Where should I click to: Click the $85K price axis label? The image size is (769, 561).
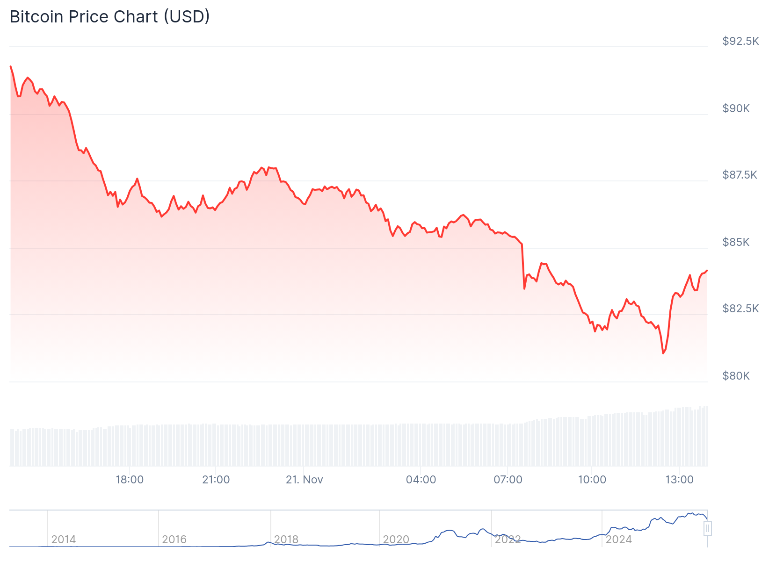(x=736, y=242)
